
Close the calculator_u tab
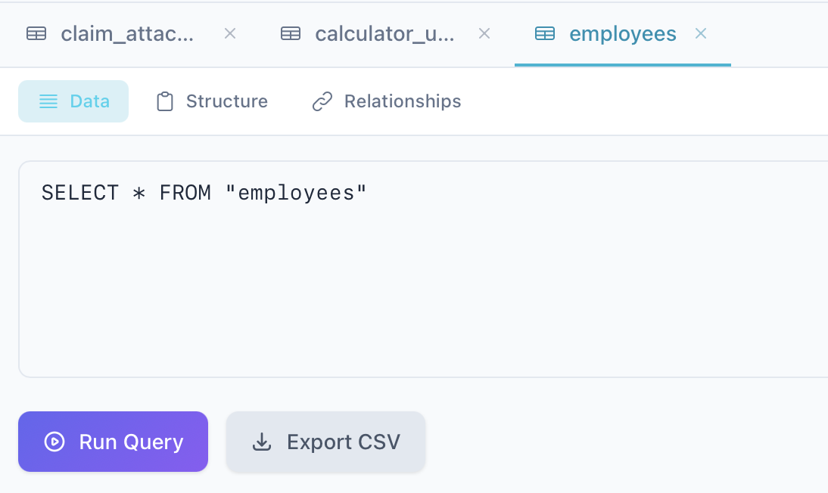pyautogui.click(x=484, y=33)
